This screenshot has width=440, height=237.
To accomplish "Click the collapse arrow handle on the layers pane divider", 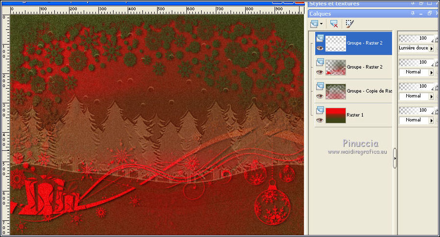I will tap(395, 158).
